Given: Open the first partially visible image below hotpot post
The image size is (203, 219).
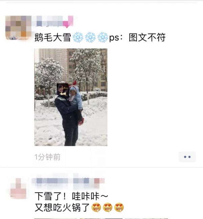Looking at the screenshot, I should tap(55, 219).
